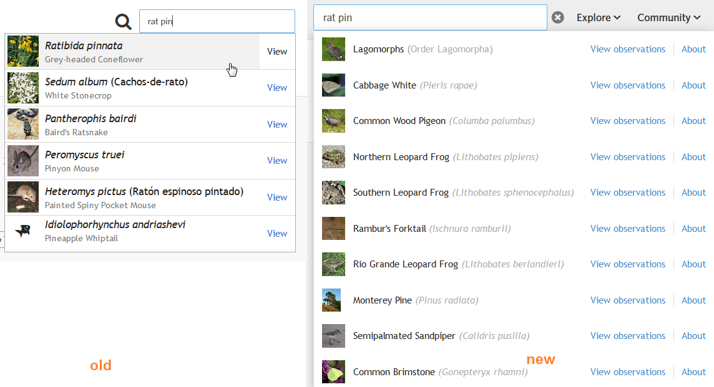
Task: Click the old 'rat pin' search field
Action: [x=217, y=21]
